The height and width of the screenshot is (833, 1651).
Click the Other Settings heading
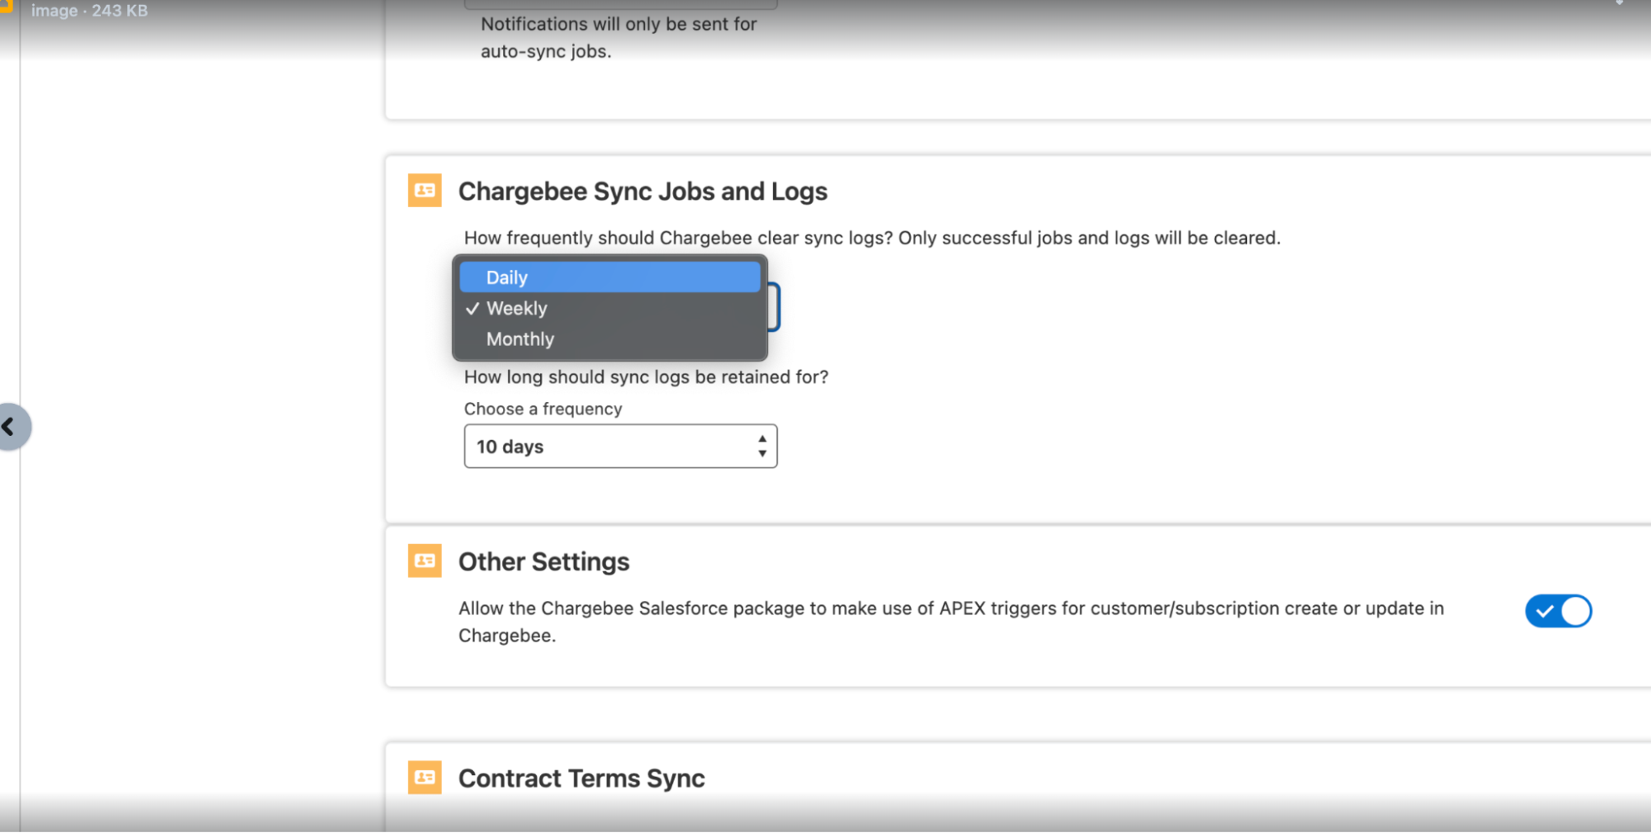(543, 562)
